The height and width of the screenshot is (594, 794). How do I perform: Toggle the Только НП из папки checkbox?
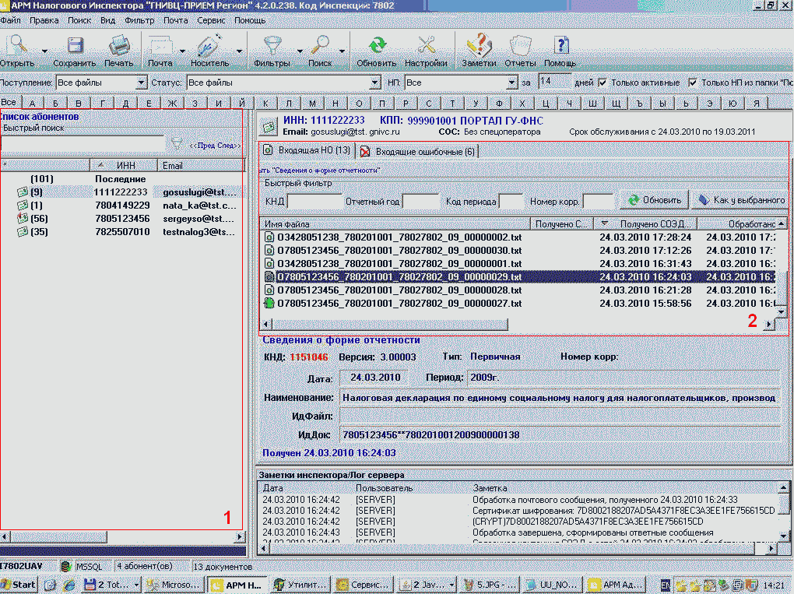pyautogui.click(x=693, y=83)
